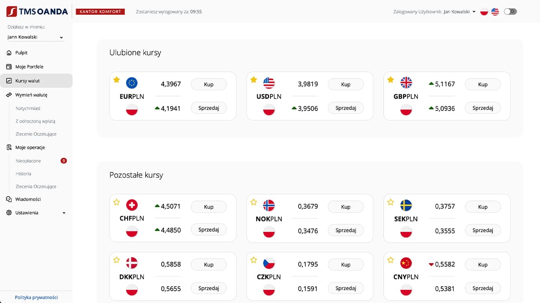Click the Moje operacje icon

[9, 147]
